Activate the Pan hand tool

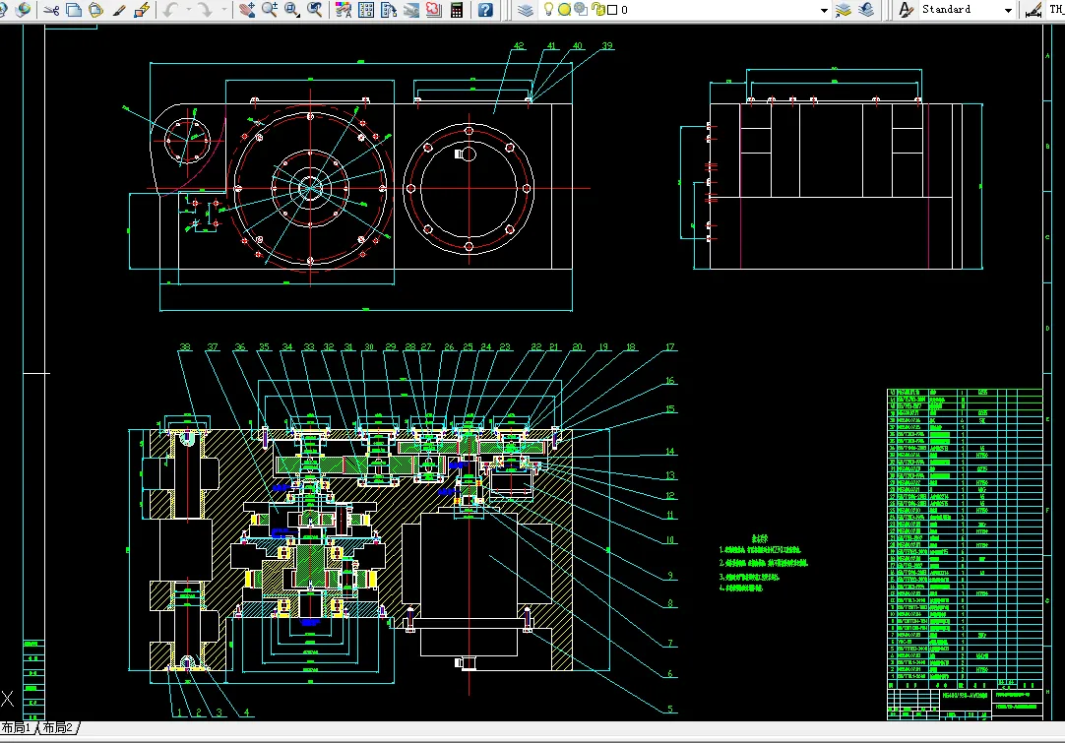point(247,10)
